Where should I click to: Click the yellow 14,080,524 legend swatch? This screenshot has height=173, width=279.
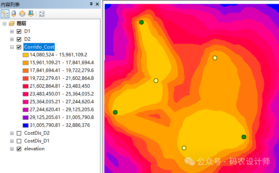click(25, 55)
